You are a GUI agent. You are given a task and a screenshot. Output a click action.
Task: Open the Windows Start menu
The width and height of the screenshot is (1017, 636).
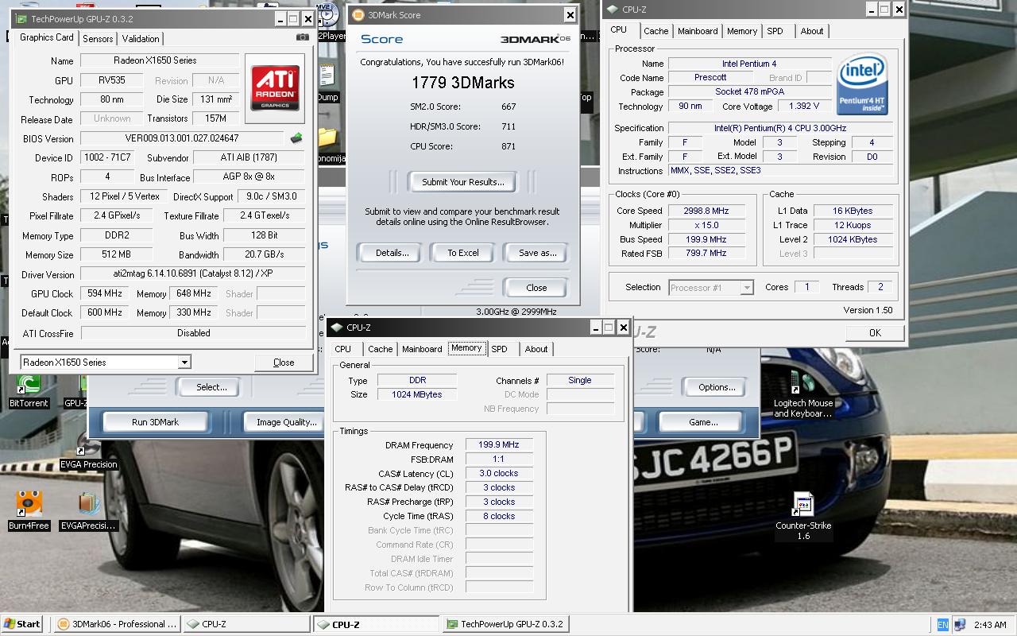(23, 624)
